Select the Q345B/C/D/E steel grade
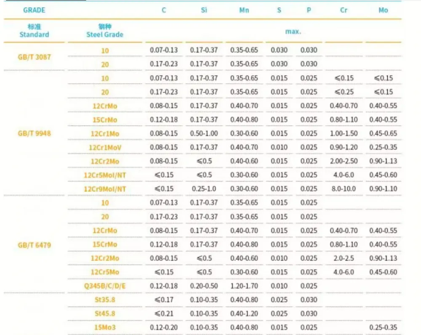 [105, 286]
